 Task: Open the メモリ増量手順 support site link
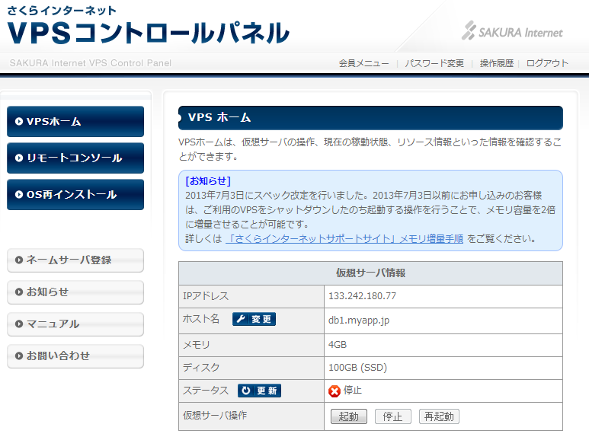pyautogui.click(x=344, y=238)
